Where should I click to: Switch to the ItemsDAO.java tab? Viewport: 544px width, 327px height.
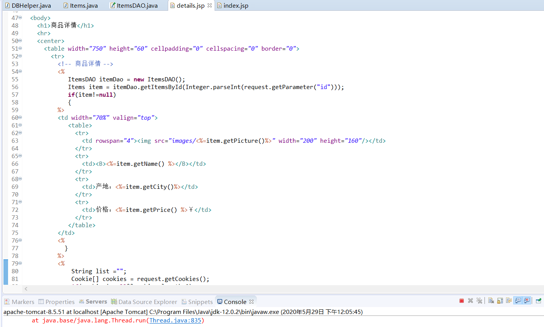click(134, 5)
